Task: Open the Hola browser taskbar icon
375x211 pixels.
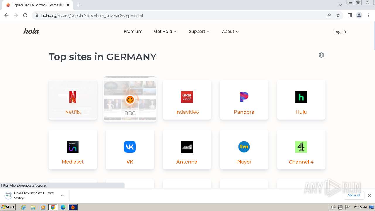Action: (73, 207)
